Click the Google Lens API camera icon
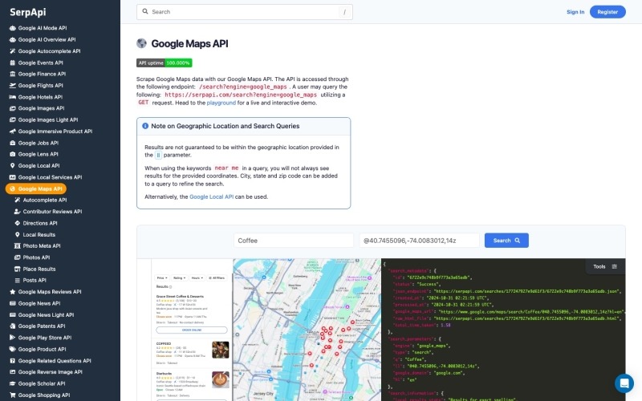 (12, 154)
